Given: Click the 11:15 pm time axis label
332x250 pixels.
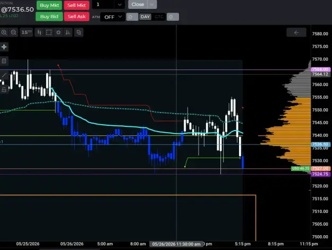Looking at the screenshot, I should pyautogui.click(x=309, y=244).
